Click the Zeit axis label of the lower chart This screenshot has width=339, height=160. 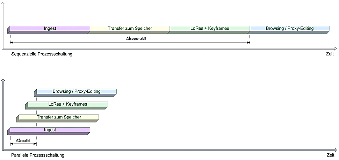330,155
